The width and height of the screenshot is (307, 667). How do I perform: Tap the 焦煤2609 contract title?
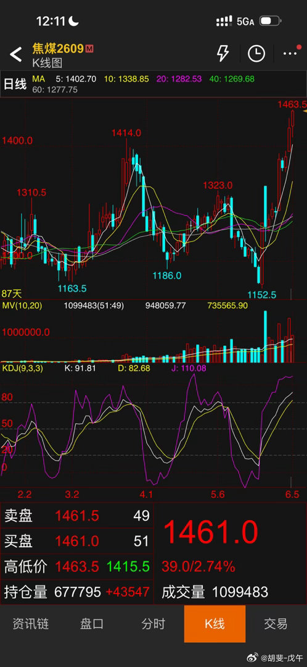(x=58, y=49)
